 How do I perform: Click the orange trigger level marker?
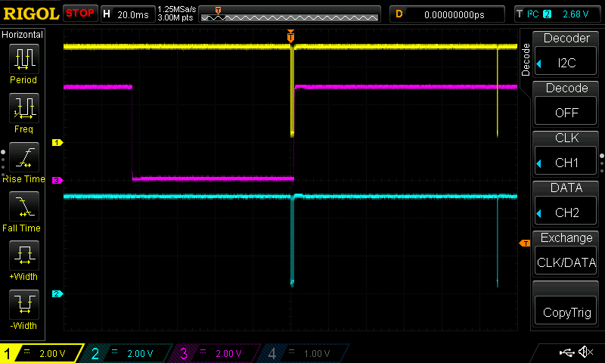523,243
